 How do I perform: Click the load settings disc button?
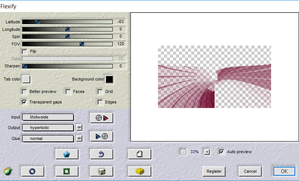pyautogui.click(x=102, y=118)
